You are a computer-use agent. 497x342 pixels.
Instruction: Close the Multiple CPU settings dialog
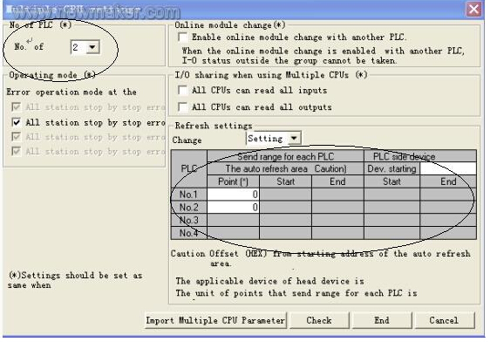coord(473,10)
